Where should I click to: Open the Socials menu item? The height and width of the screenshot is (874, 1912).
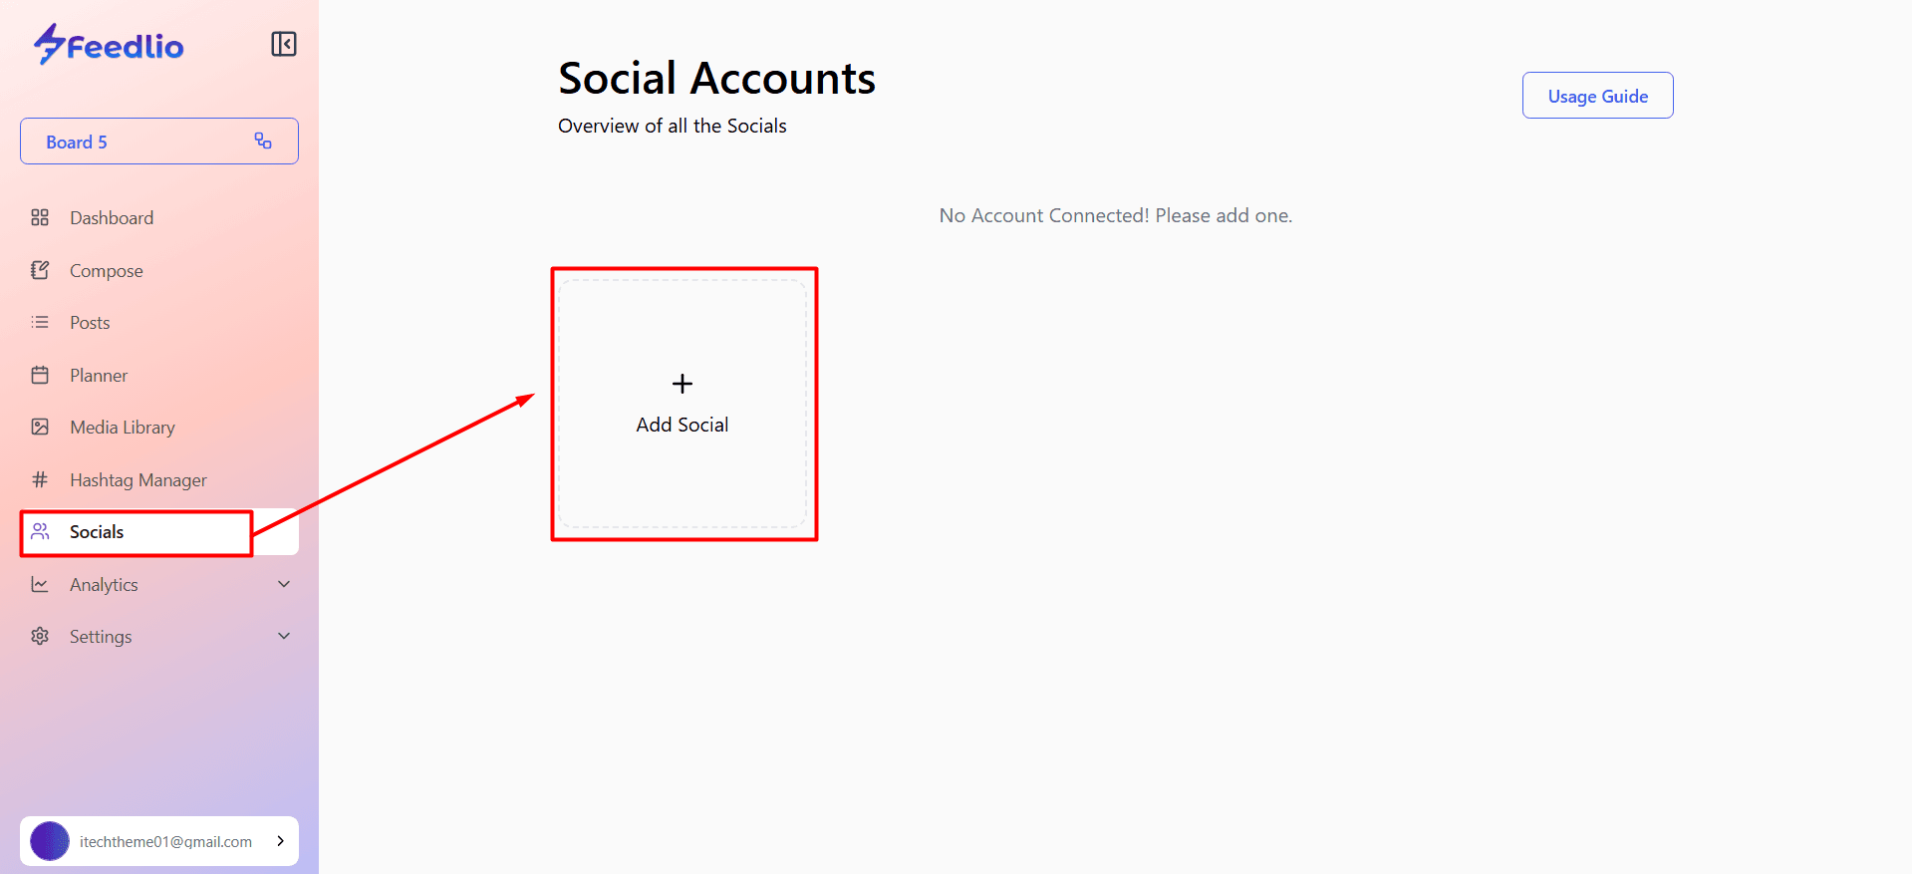pos(97,532)
